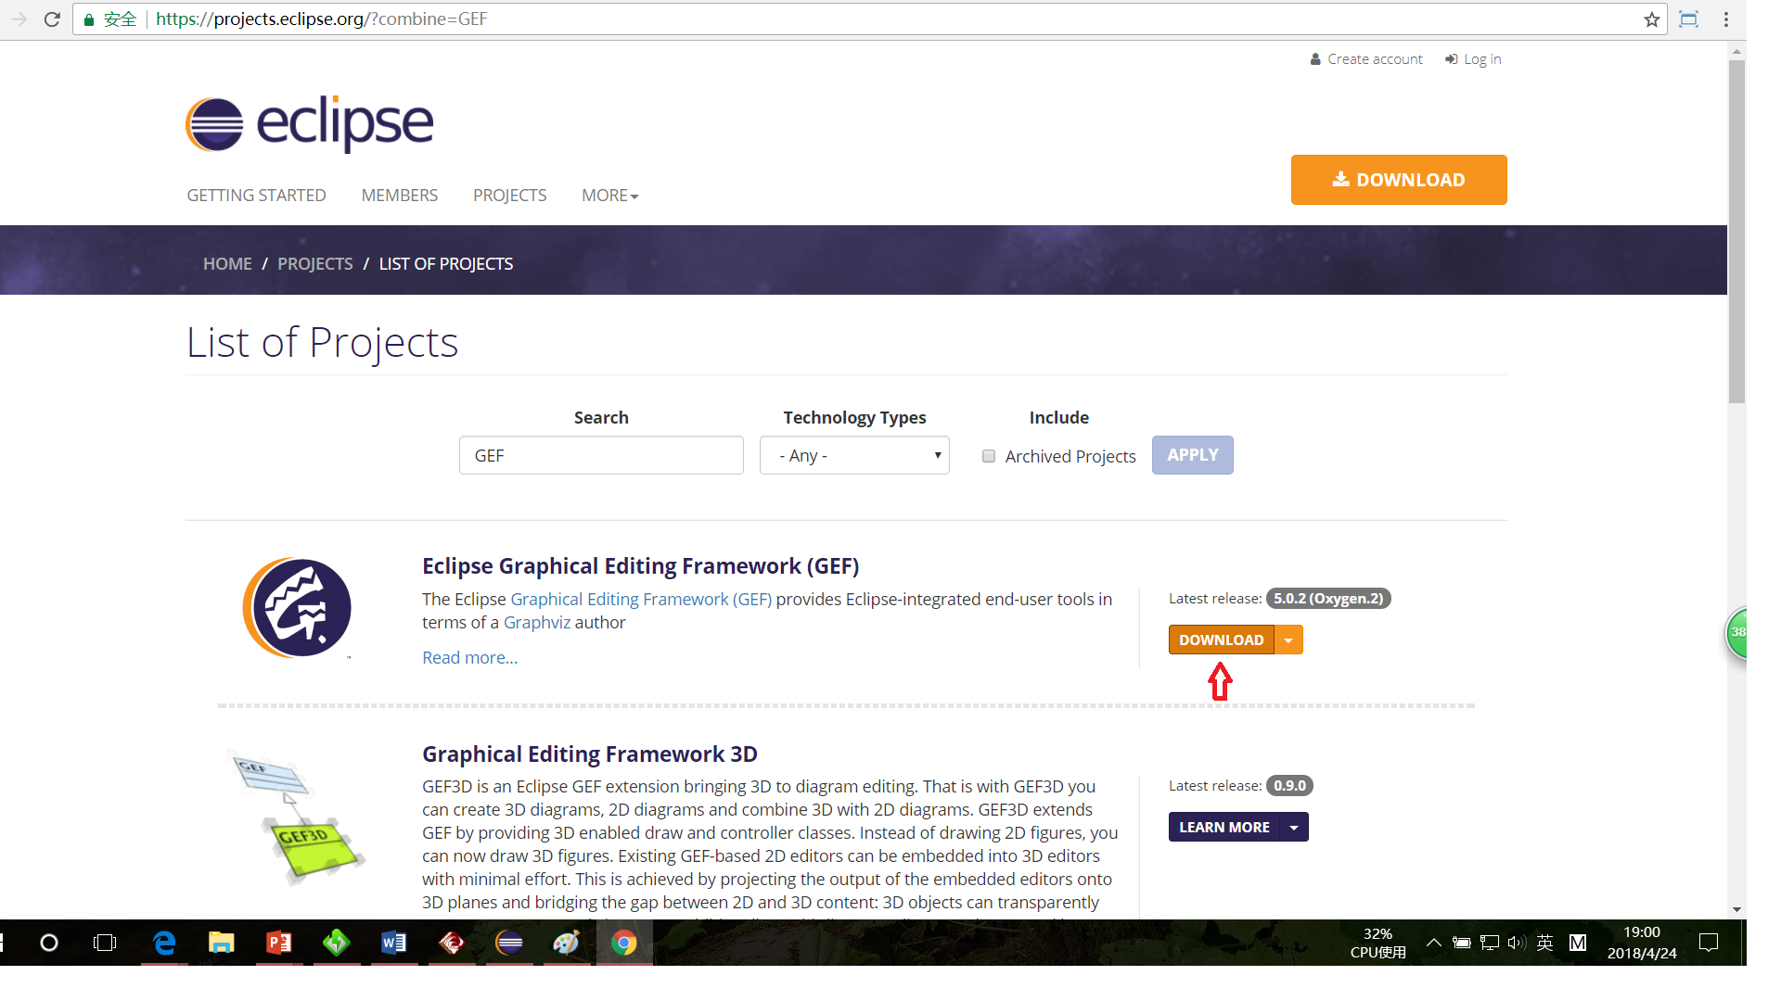Open the MEMBERS menu item
This screenshot has width=1781, height=1001.
point(400,196)
